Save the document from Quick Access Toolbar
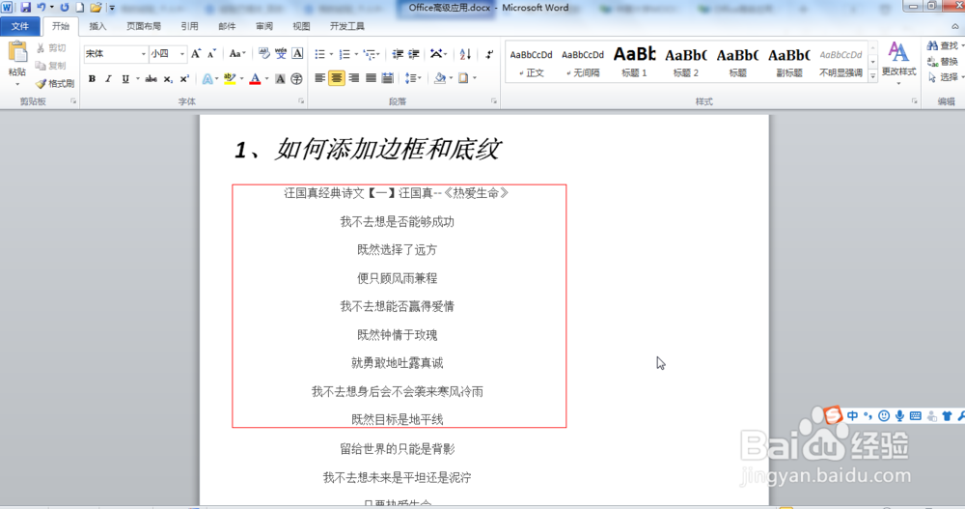The image size is (965, 509). pyautogui.click(x=25, y=8)
